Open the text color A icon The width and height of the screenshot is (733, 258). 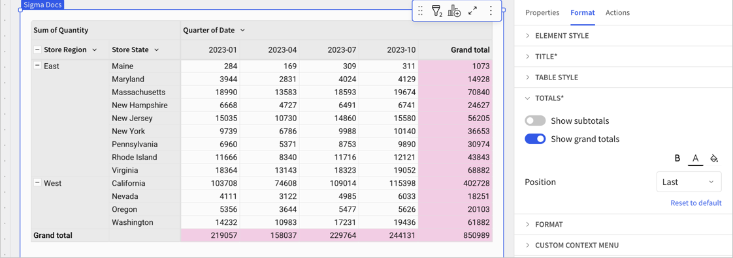click(x=696, y=158)
